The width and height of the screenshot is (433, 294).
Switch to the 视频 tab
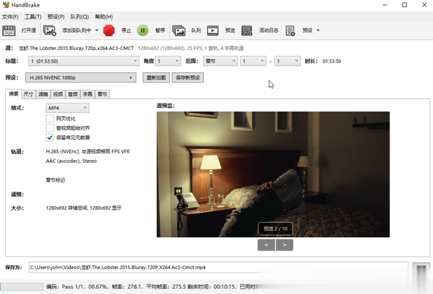click(58, 95)
